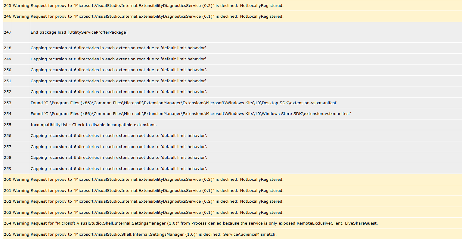Click the Capping recursion message in row 249
The width and height of the screenshot is (462, 239).
119,59
